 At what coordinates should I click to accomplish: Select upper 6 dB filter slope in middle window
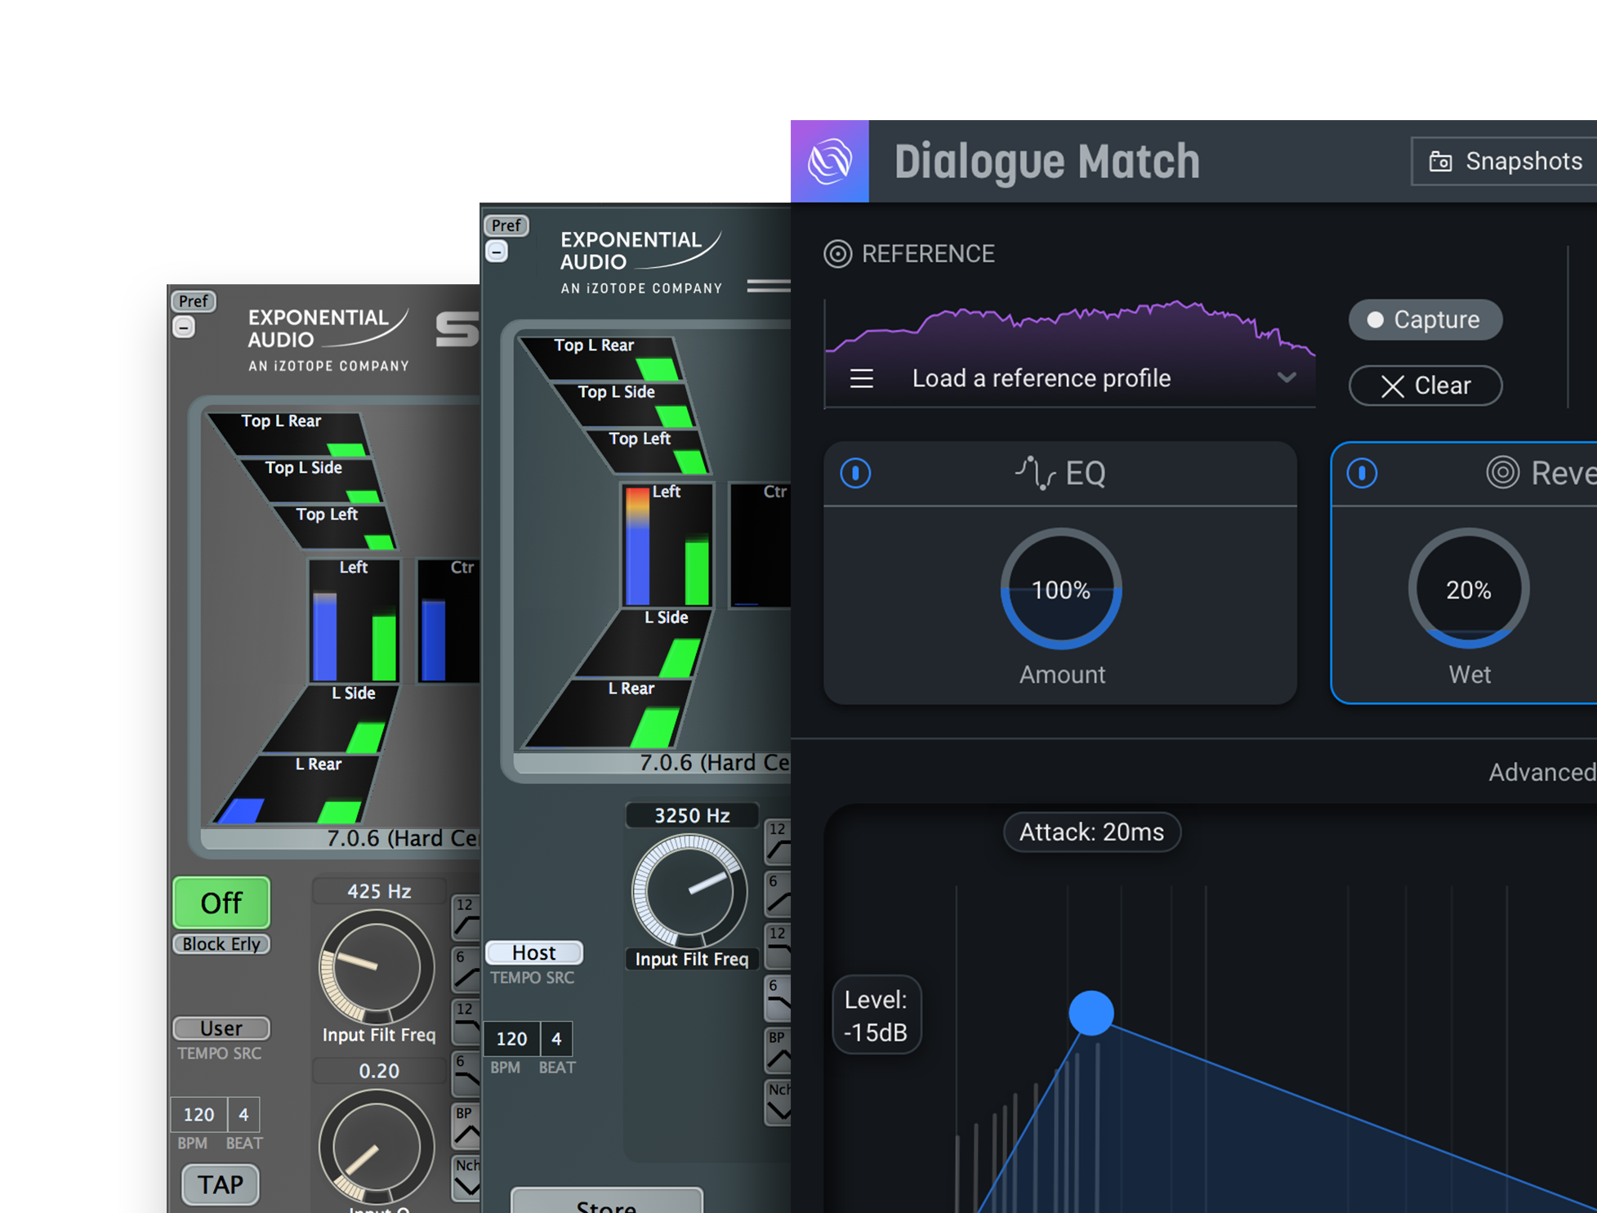click(778, 894)
